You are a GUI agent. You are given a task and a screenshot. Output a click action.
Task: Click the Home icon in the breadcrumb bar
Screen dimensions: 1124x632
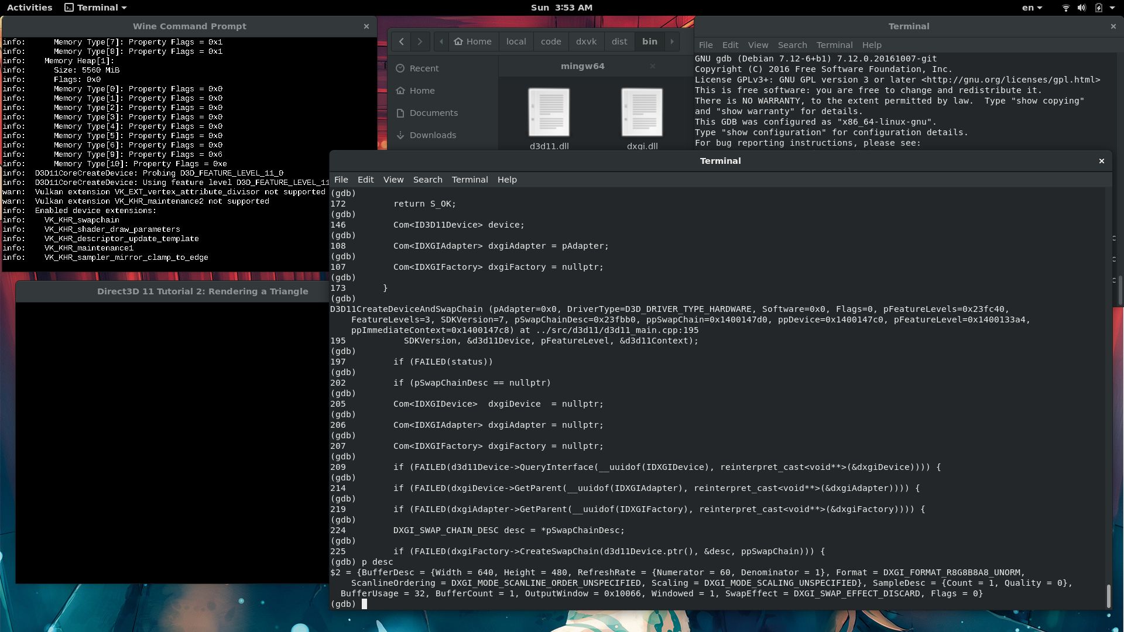(473, 41)
